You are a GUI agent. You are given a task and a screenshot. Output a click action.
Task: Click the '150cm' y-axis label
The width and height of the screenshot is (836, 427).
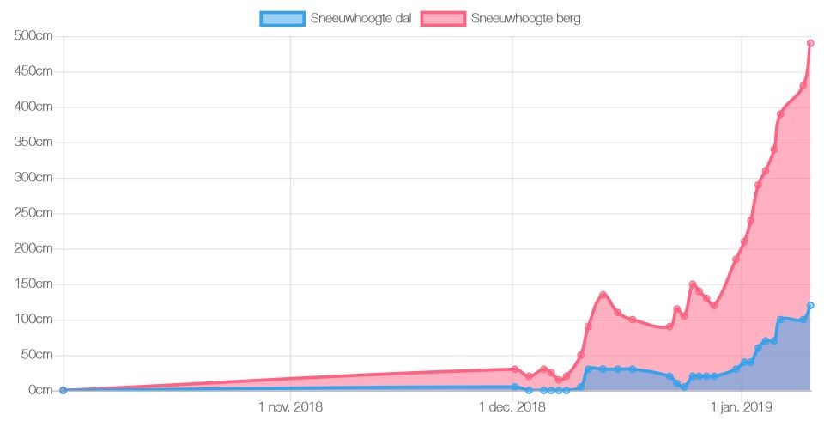point(34,284)
